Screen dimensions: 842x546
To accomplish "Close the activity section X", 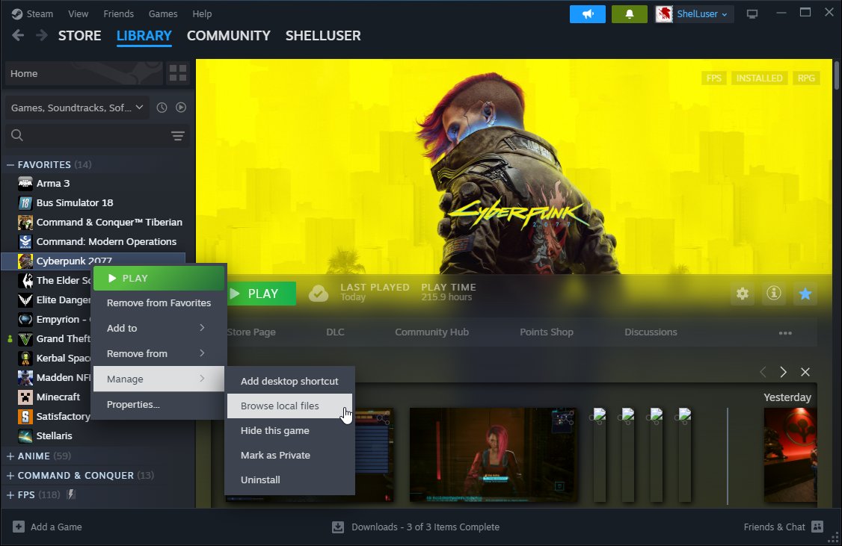I will [805, 372].
